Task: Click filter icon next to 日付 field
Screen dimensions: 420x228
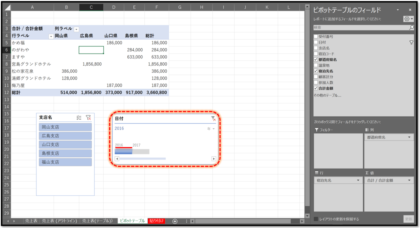Action: point(411,42)
